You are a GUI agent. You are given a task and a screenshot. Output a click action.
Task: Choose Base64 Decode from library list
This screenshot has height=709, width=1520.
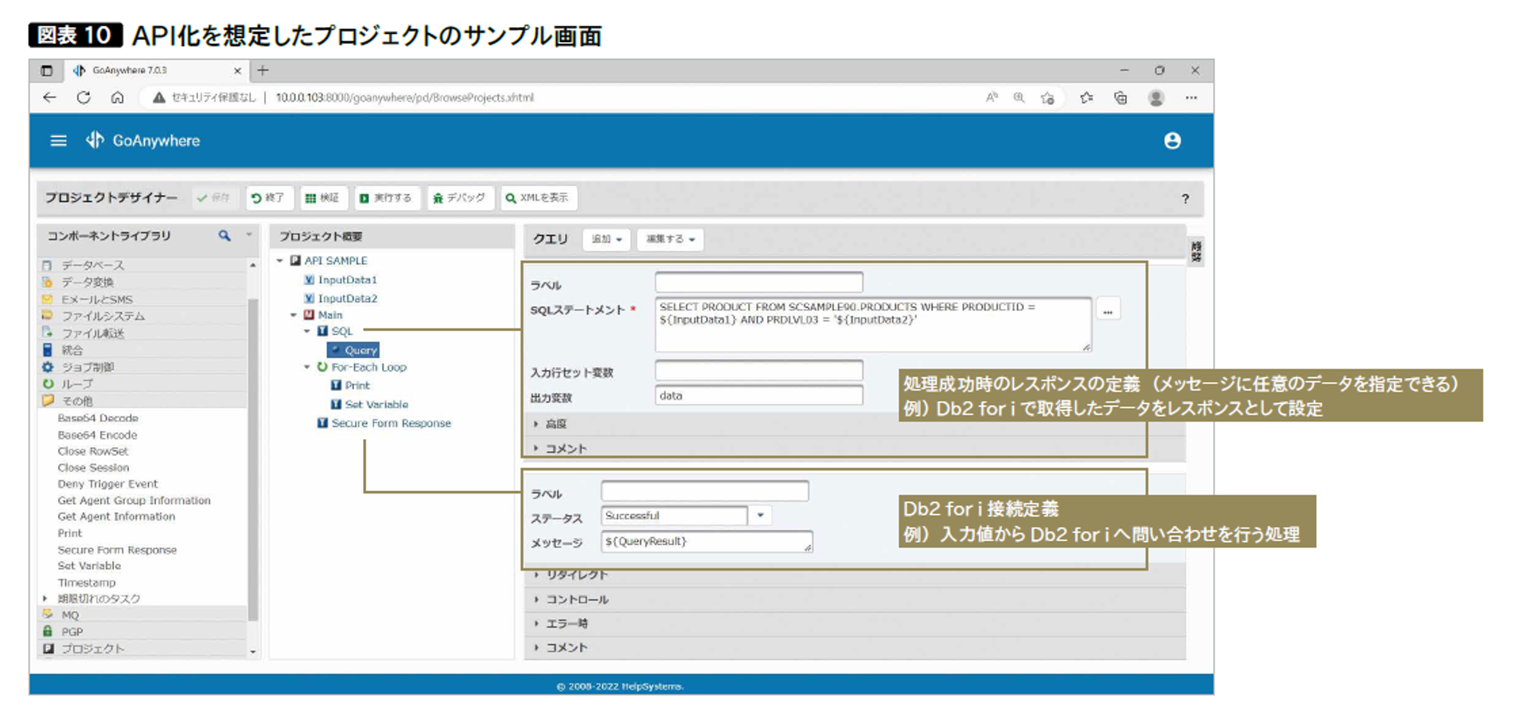[98, 418]
